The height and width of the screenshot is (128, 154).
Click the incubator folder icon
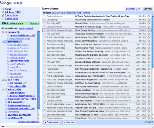tap(6, 32)
